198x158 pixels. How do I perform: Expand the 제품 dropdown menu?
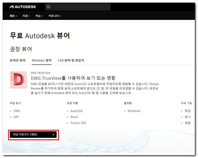[13, 16]
